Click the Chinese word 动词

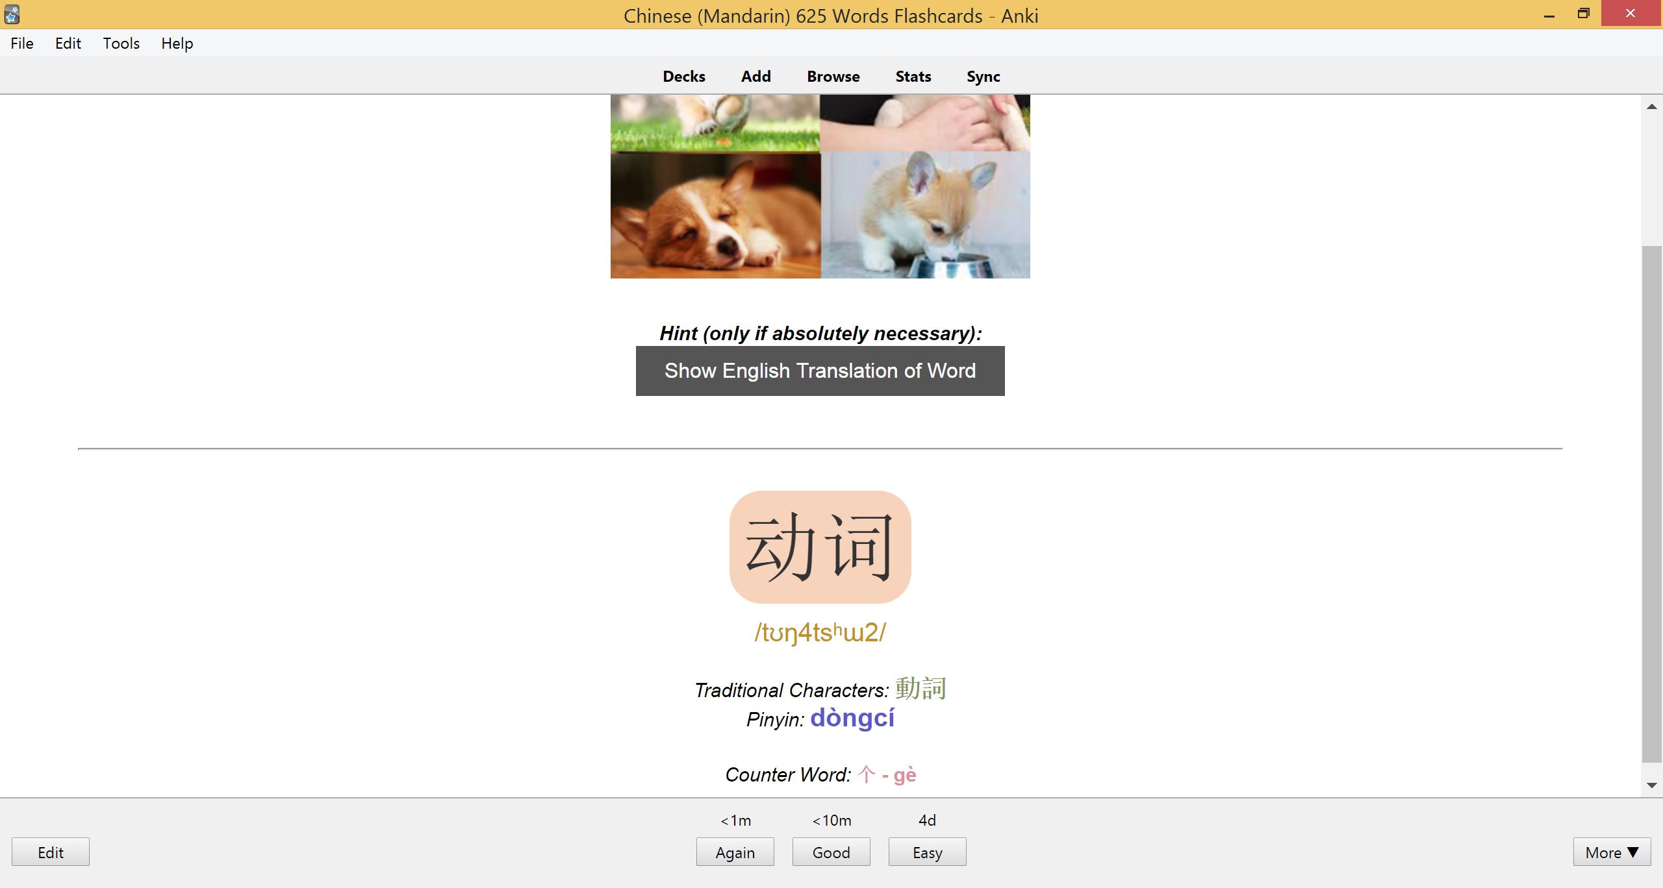coord(820,547)
